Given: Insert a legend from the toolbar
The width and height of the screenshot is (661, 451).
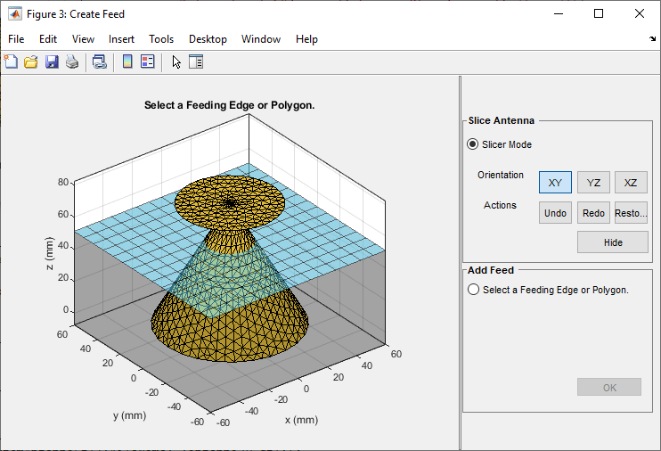Looking at the screenshot, I should [148, 61].
